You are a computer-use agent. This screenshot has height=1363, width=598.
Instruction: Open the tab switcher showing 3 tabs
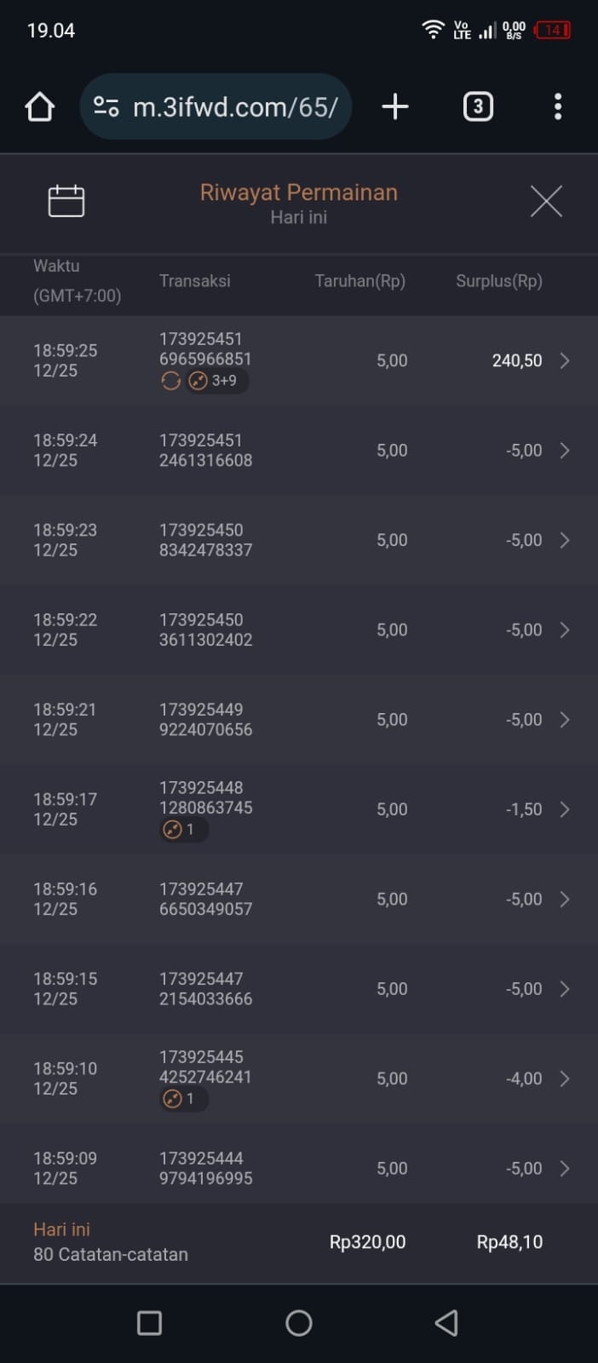pos(477,106)
